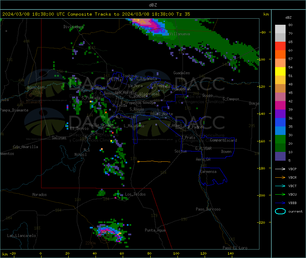Click the 'G_Campos' map label
Screen dimensions: 306x258
[231, 99]
